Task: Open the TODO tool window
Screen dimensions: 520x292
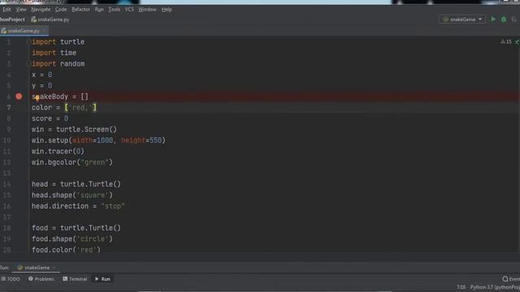Action: [11, 279]
